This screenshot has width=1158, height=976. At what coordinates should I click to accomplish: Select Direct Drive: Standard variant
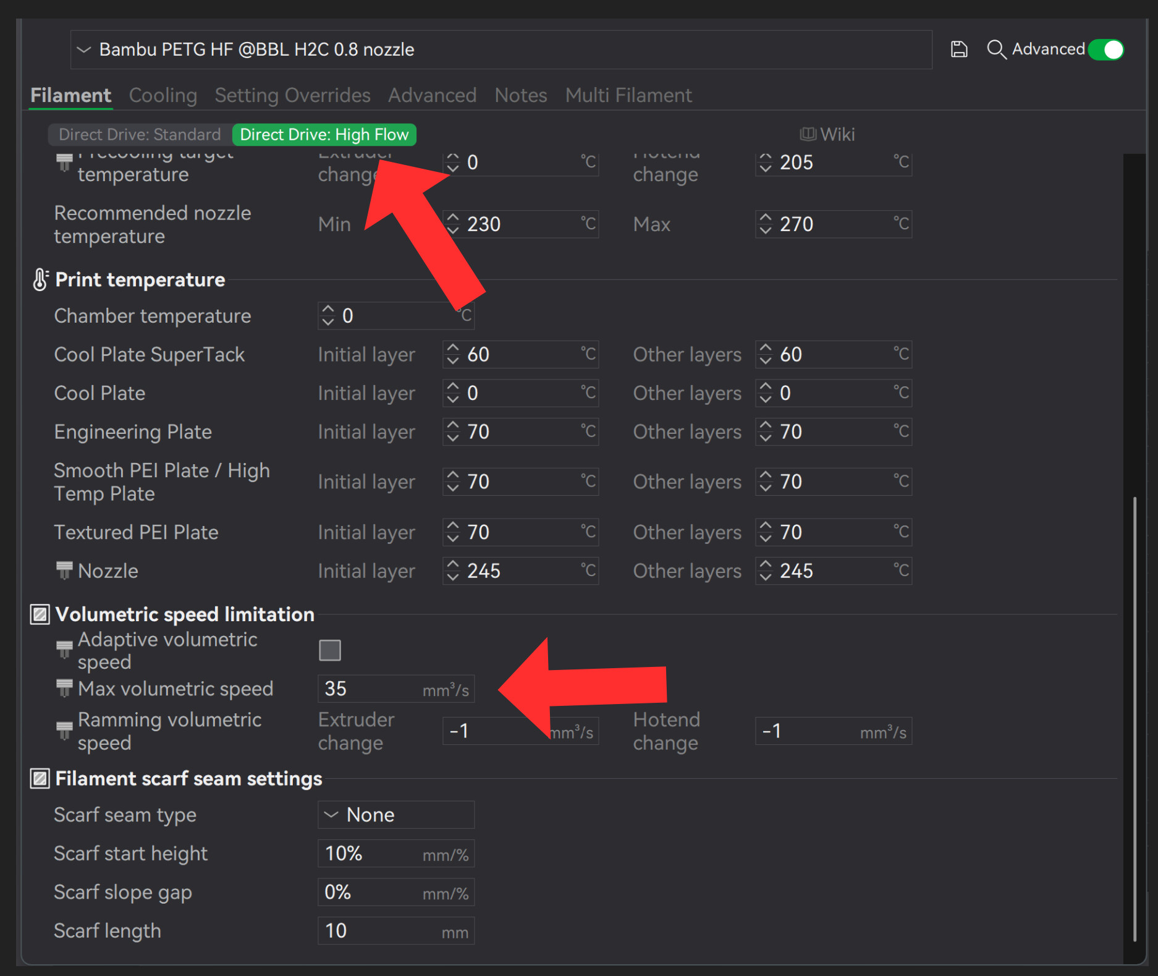(x=140, y=134)
